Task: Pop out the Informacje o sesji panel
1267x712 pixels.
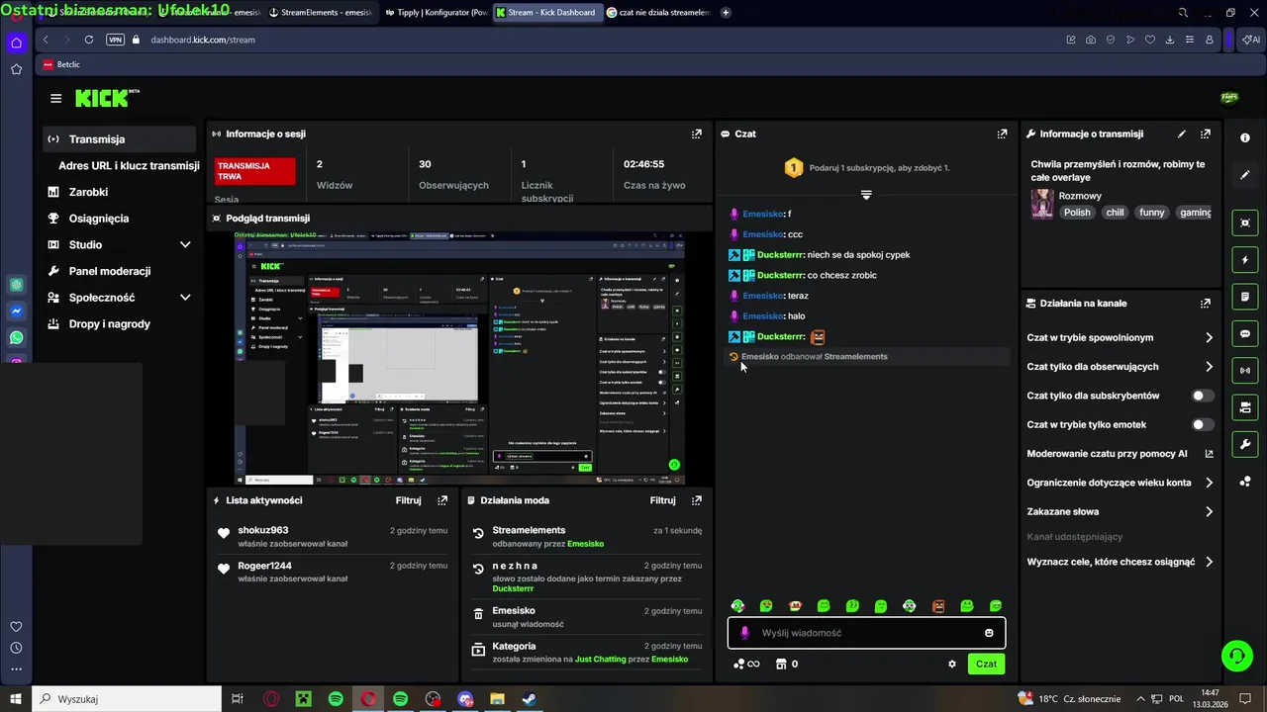Action: 697,133
